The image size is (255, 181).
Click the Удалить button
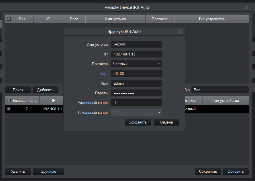[x=18, y=171]
